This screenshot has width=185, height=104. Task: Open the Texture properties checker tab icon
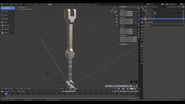click(x=142, y=63)
